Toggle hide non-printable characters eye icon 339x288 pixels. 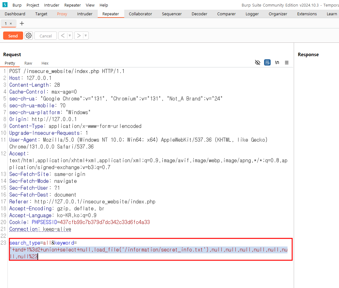258,63
